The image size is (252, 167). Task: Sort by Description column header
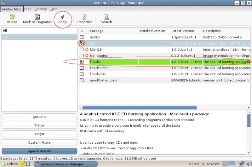226,31
